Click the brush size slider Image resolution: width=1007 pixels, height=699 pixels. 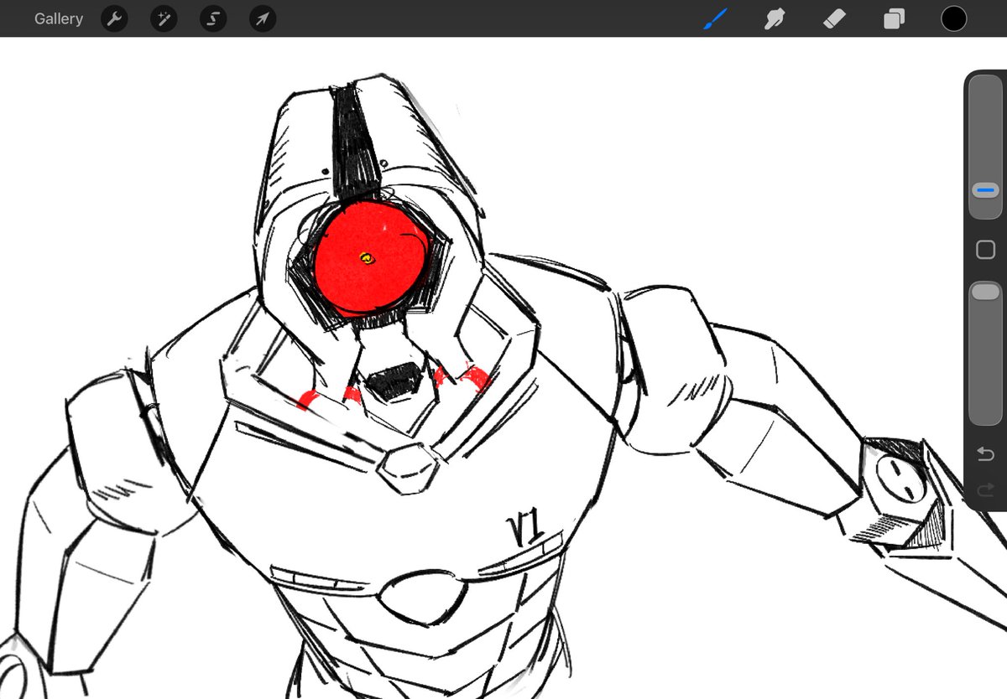(985, 147)
